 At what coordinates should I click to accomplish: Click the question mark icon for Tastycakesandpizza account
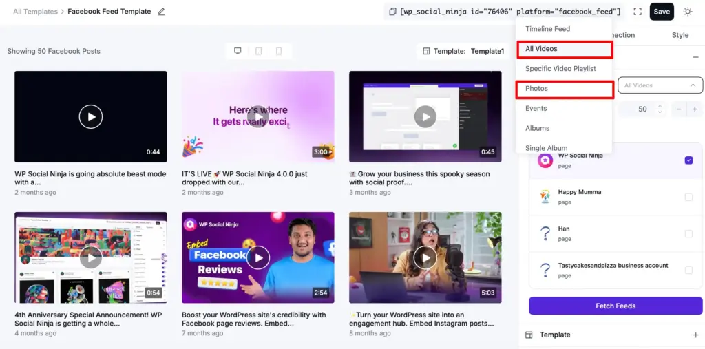[545, 271]
